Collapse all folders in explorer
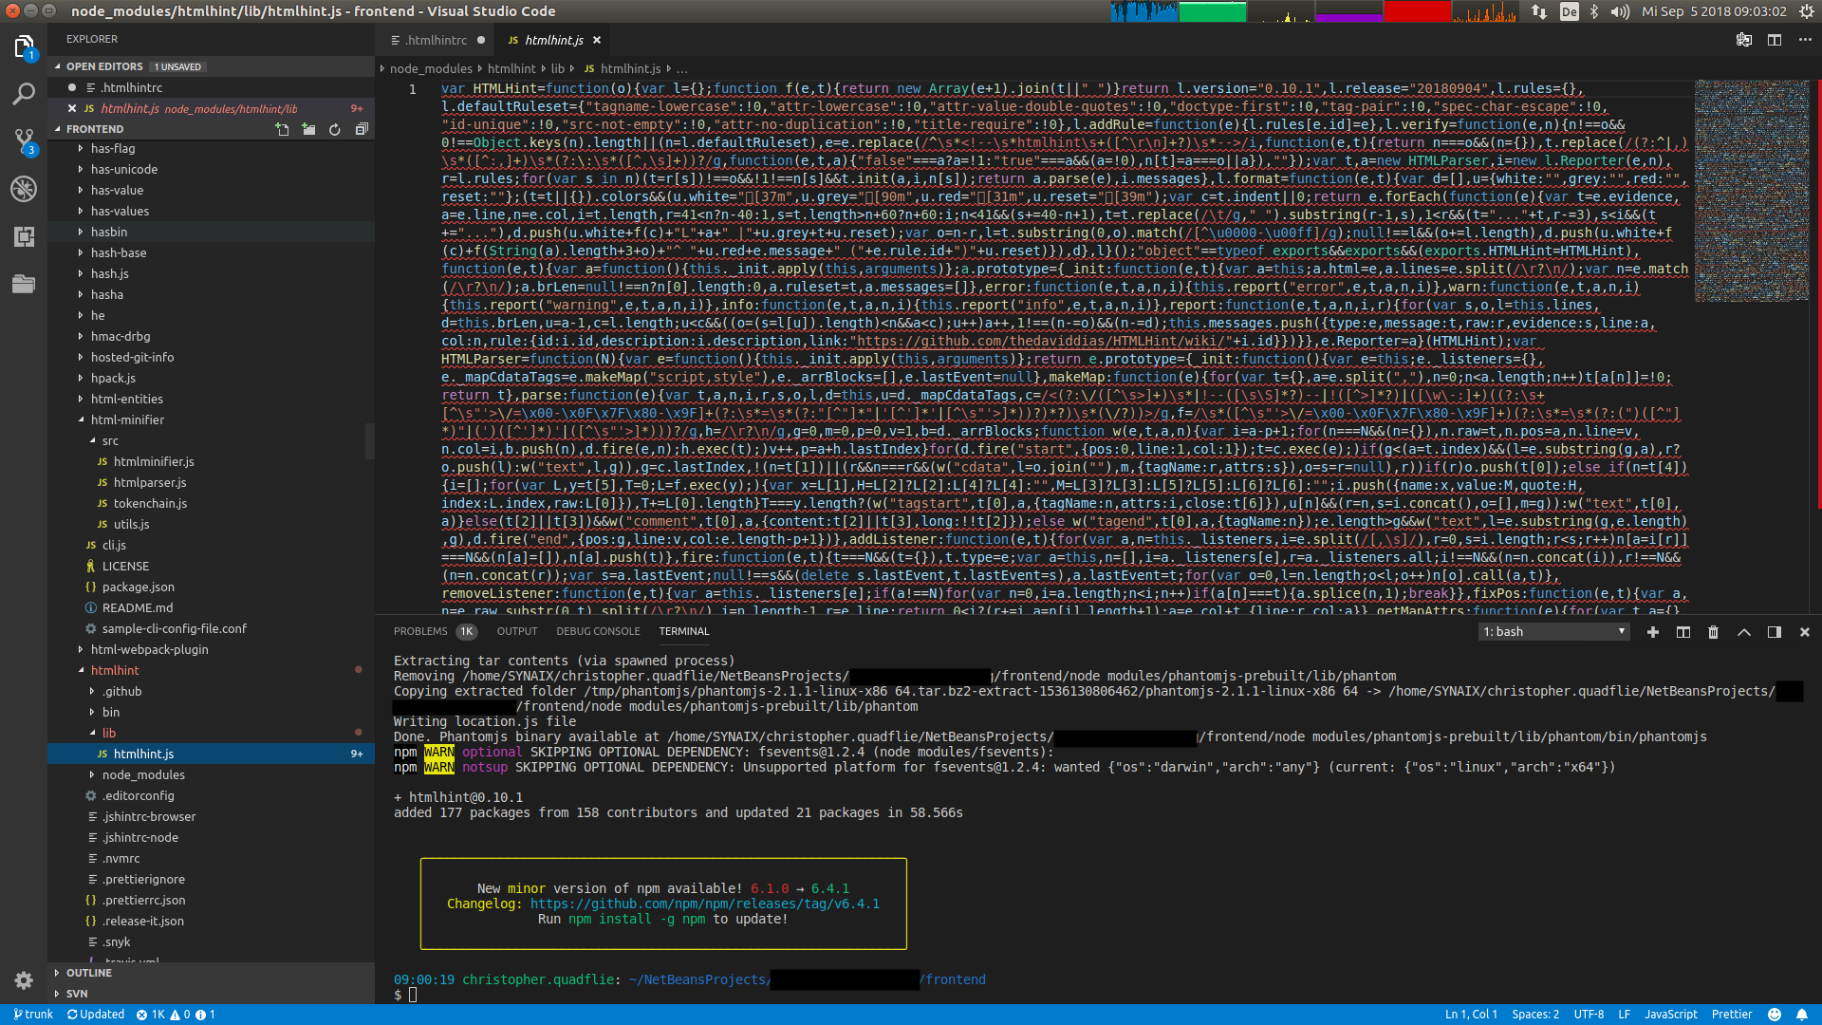This screenshot has height=1025, width=1822. [x=362, y=129]
